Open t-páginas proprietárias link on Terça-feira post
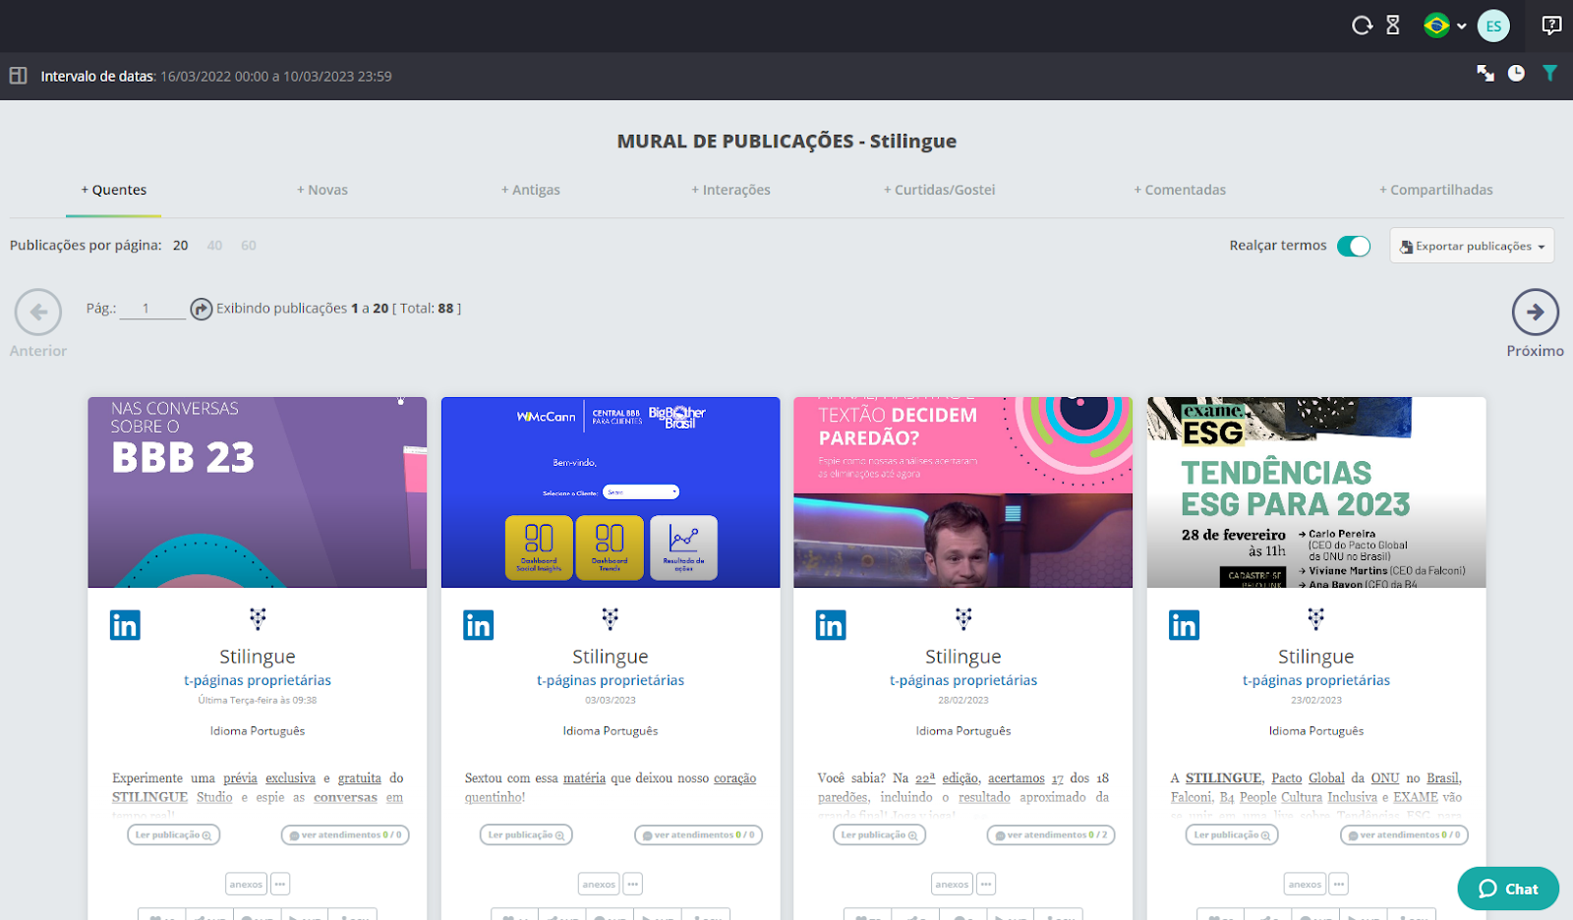Viewport: 1573px width, 920px height. pyautogui.click(x=258, y=680)
